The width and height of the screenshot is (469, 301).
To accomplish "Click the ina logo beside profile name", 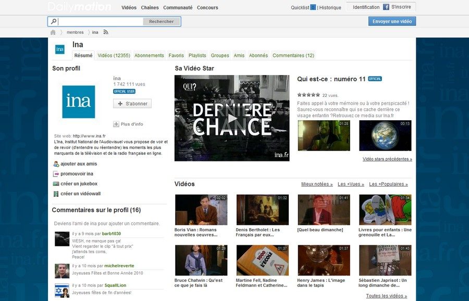I will (x=60, y=49).
